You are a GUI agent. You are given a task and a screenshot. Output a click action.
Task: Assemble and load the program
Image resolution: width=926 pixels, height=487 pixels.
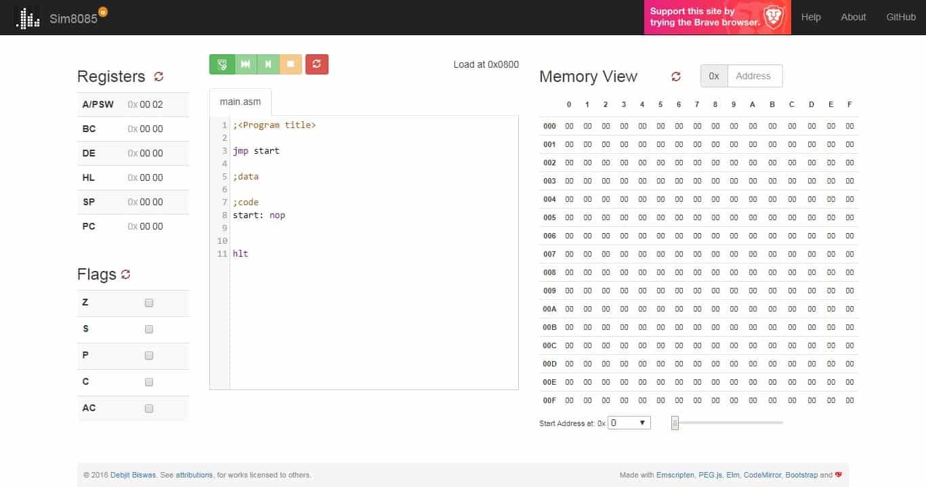[222, 64]
